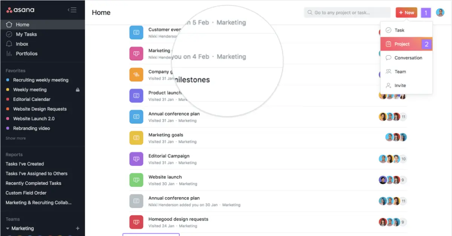The image size is (452, 236).
Task: Expand favorites with Show more
Action: [16, 138]
